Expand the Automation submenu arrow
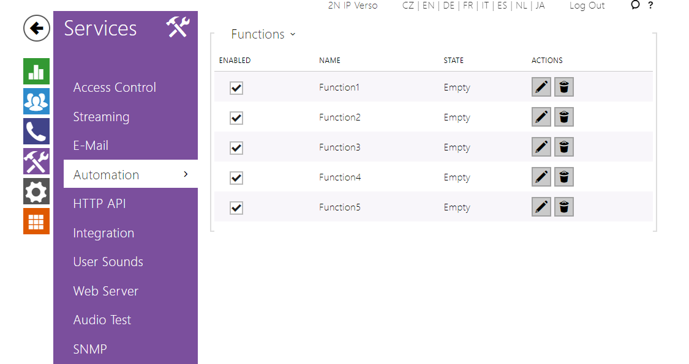 pos(186,174)
